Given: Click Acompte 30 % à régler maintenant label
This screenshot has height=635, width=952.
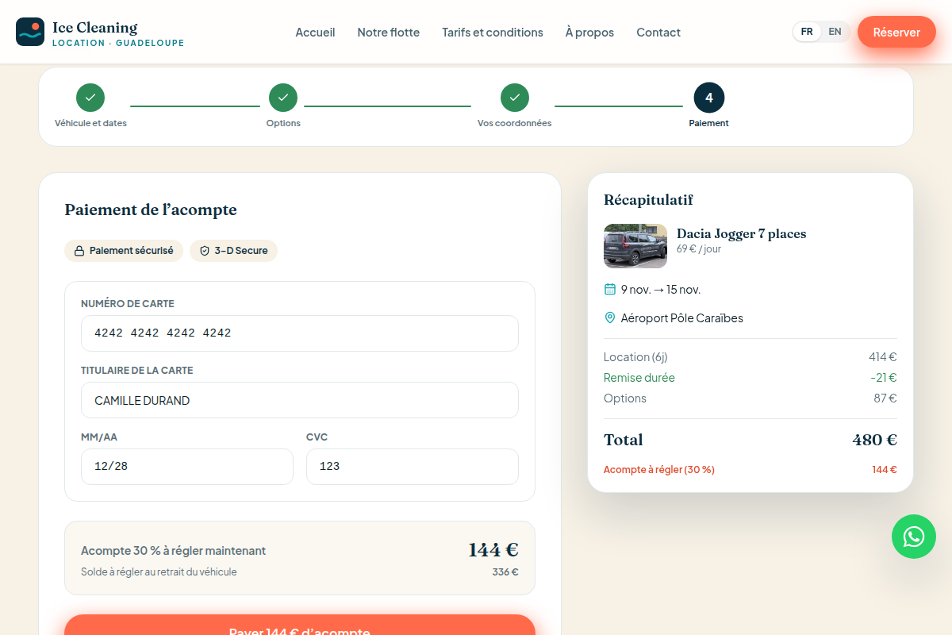Looking at the screenshot, I should tap(173, 551).
